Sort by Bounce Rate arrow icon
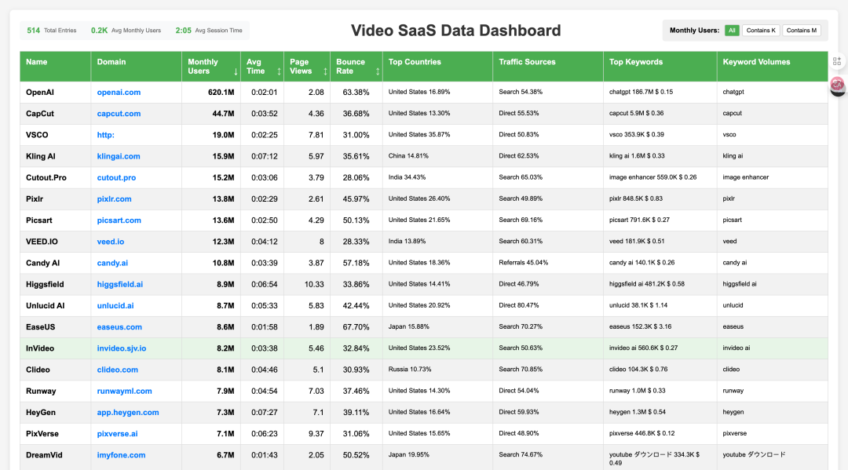848x470 pixels. (378, 71)
